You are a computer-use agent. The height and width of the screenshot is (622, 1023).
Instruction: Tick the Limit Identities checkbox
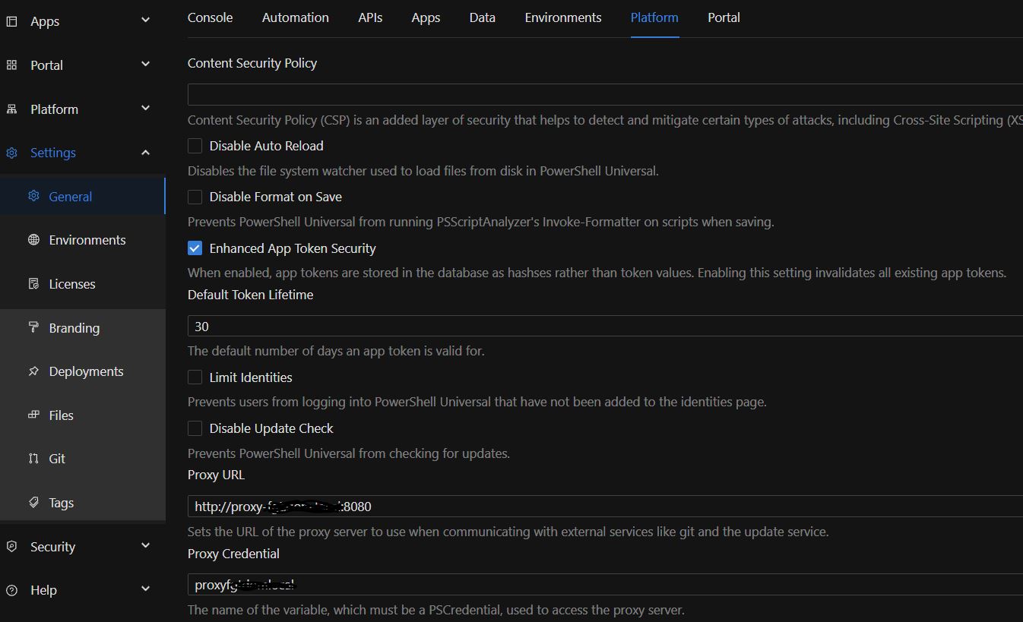point(195,377)
